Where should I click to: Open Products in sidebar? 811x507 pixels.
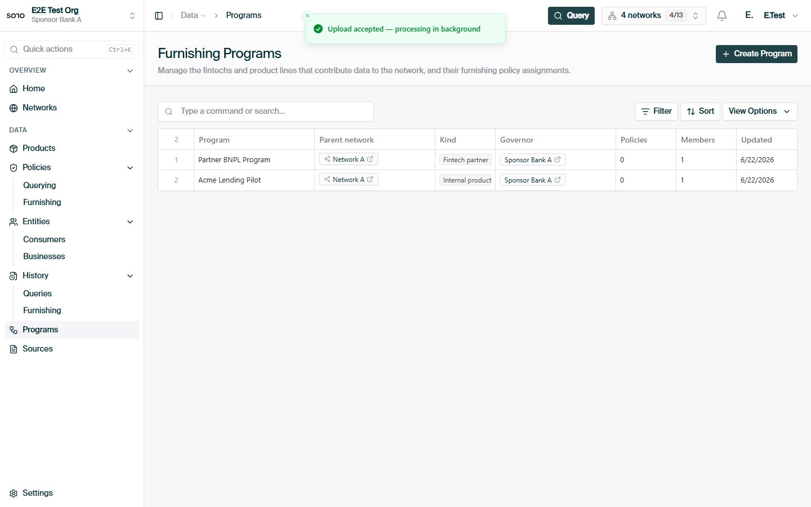[x=72, y=148]
